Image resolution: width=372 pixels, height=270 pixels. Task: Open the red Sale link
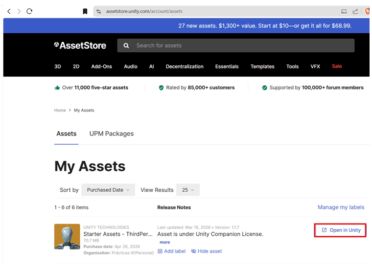(x=337, y=66)
